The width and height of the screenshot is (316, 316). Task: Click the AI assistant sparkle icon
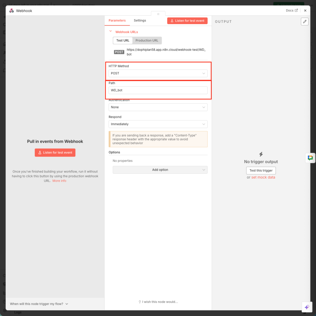click(306, 307)
